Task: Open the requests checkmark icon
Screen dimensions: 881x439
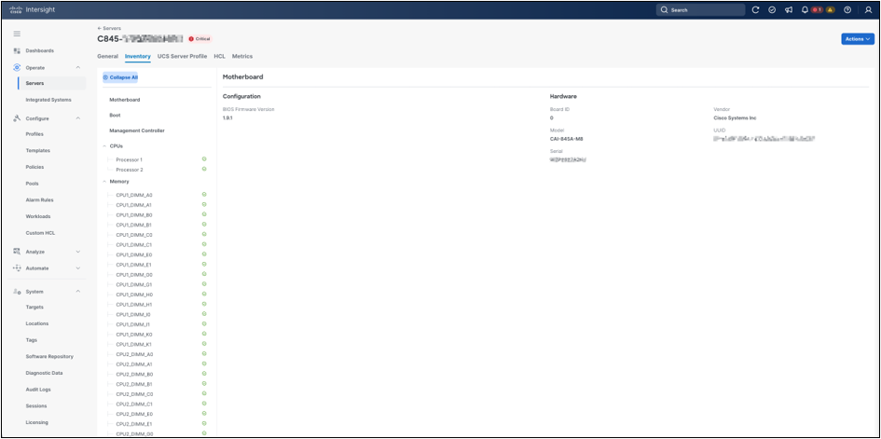Action: 772,10
